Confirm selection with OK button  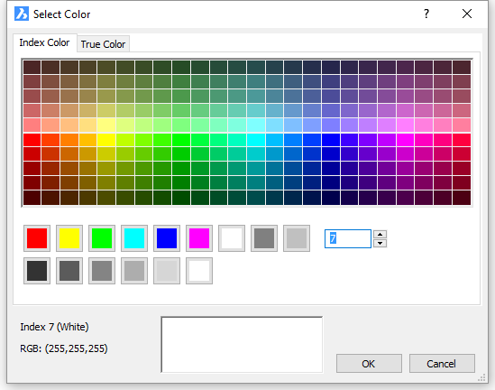click(369, 364)
